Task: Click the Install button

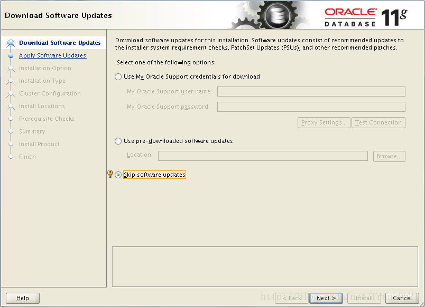Action: click(x=364, y=298)
